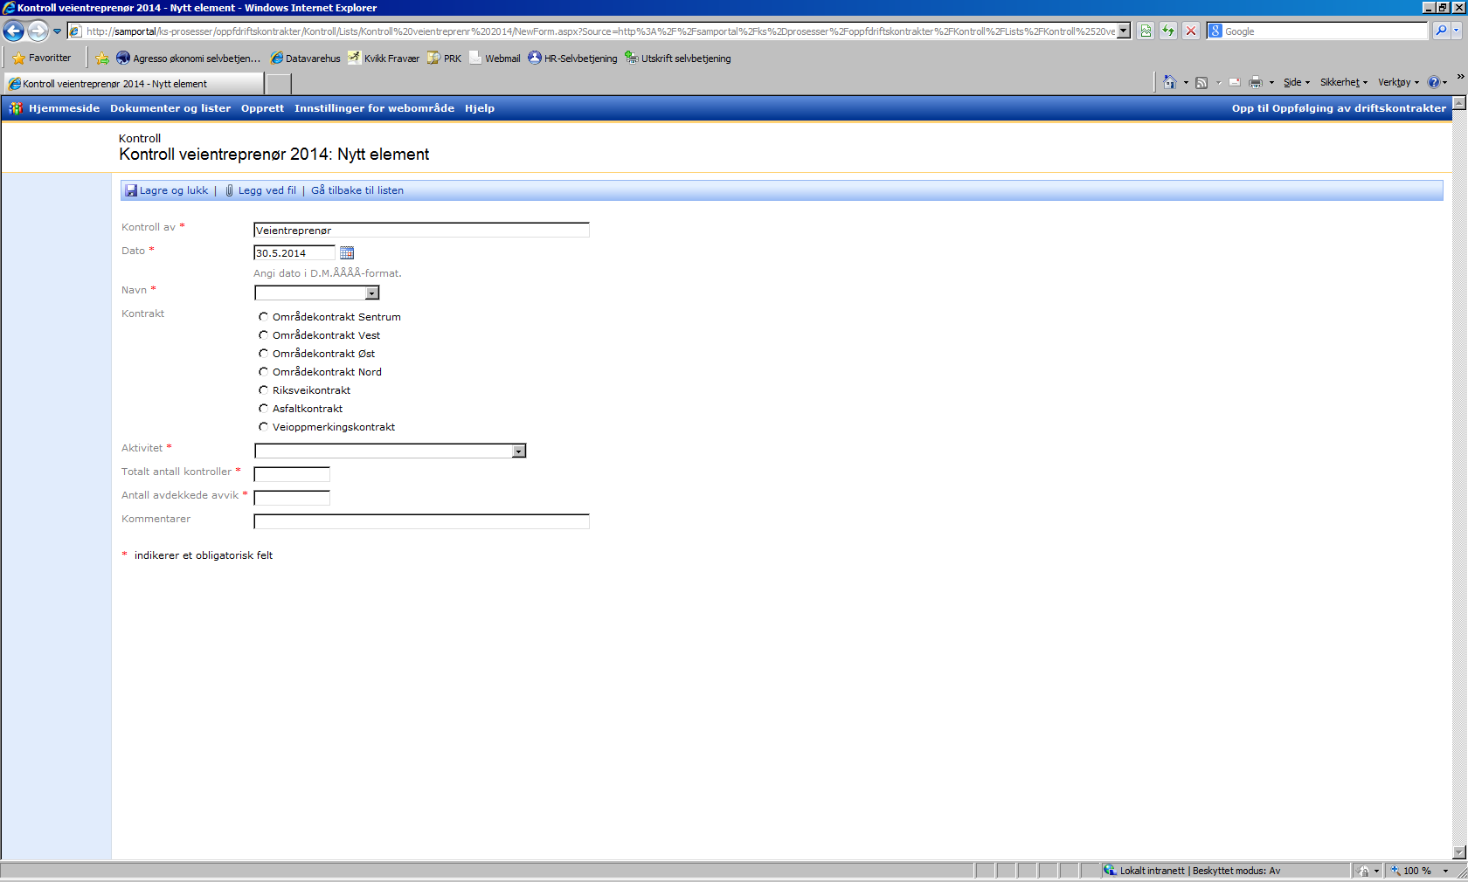
Task: Open Innstillinger for webområde
Action: [x=374, y=108]
